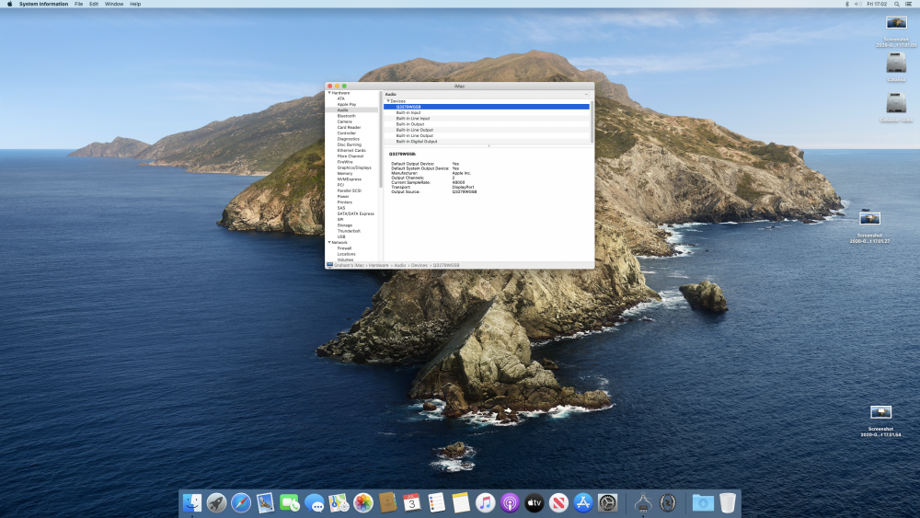Select Ethernet Cards in the sidebar
This screenshot has height=518, width=920.
351,150
